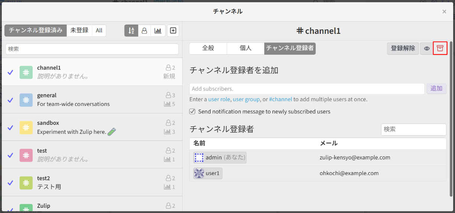Screen dimensions: 455x213
Task: Switch to All channels filter tab
Action: (x=99, y=30)
